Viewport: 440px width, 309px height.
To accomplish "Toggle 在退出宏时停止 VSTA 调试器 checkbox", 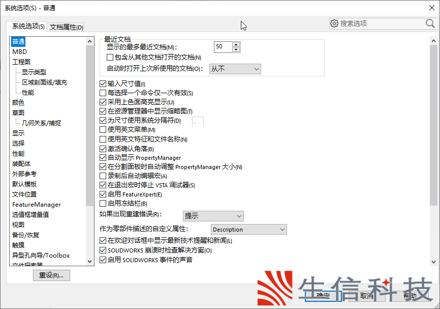I will click(x=103, y=185).
